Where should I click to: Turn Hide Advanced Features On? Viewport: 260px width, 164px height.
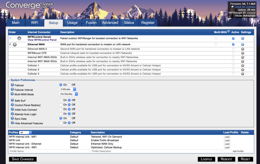click(61, 123)
